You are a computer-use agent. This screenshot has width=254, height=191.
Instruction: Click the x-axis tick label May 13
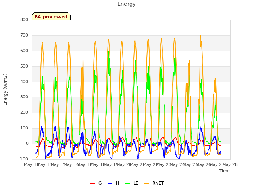click(32, 164)
